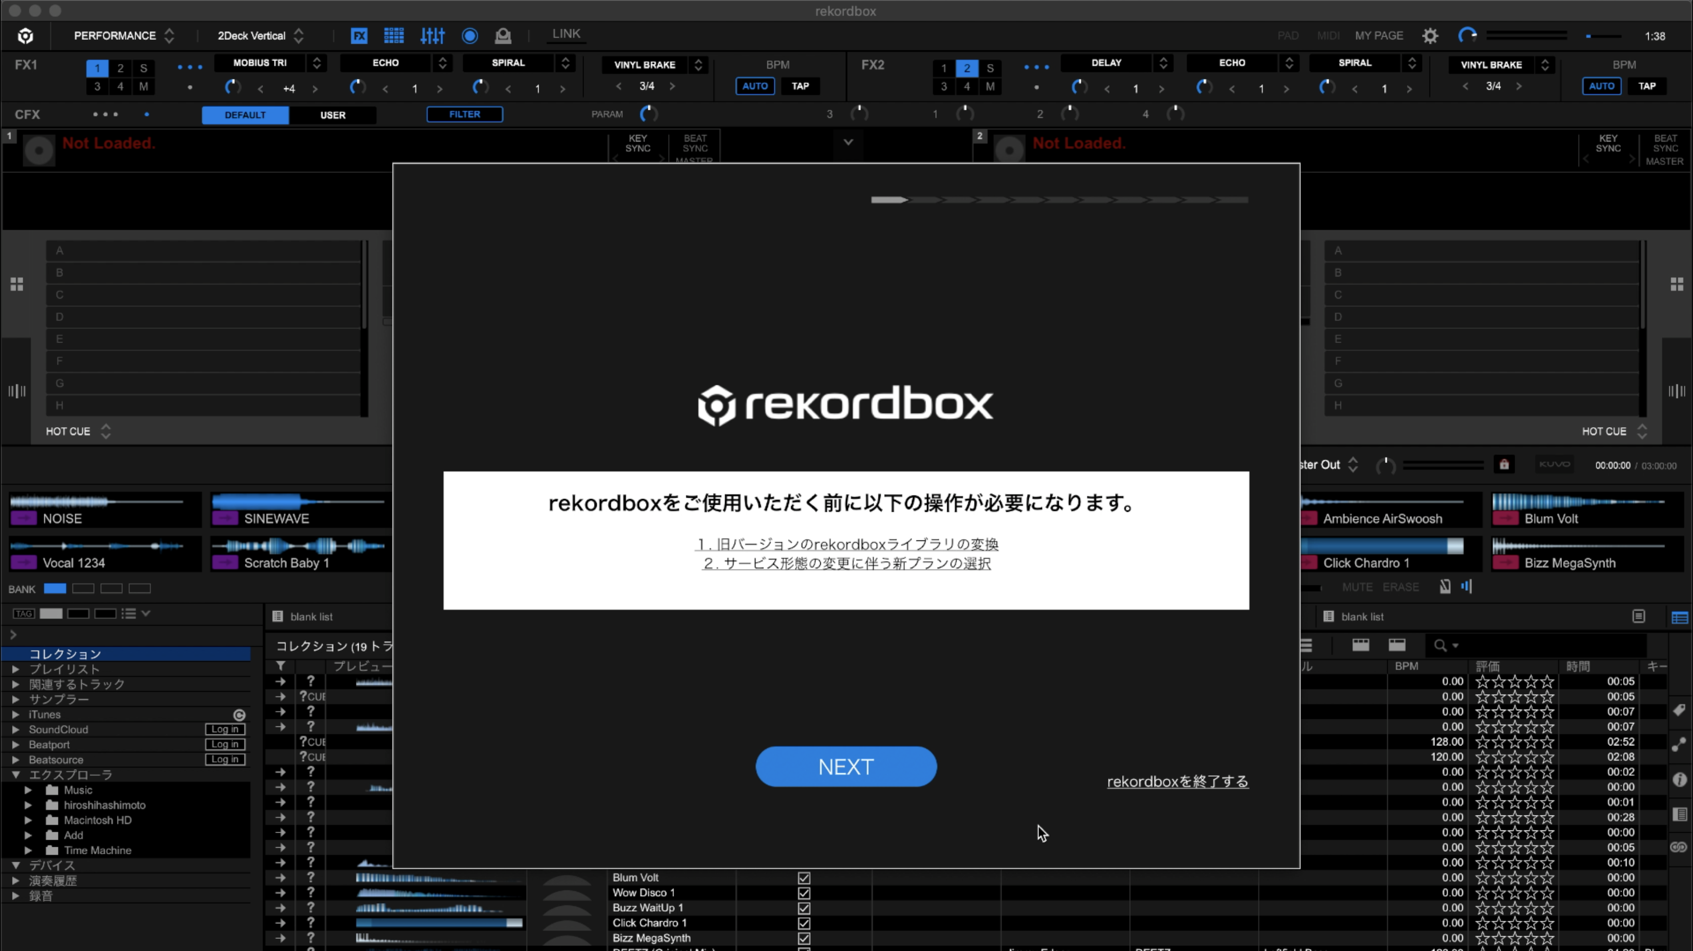Open settings gear icon

pos(1430,35)
